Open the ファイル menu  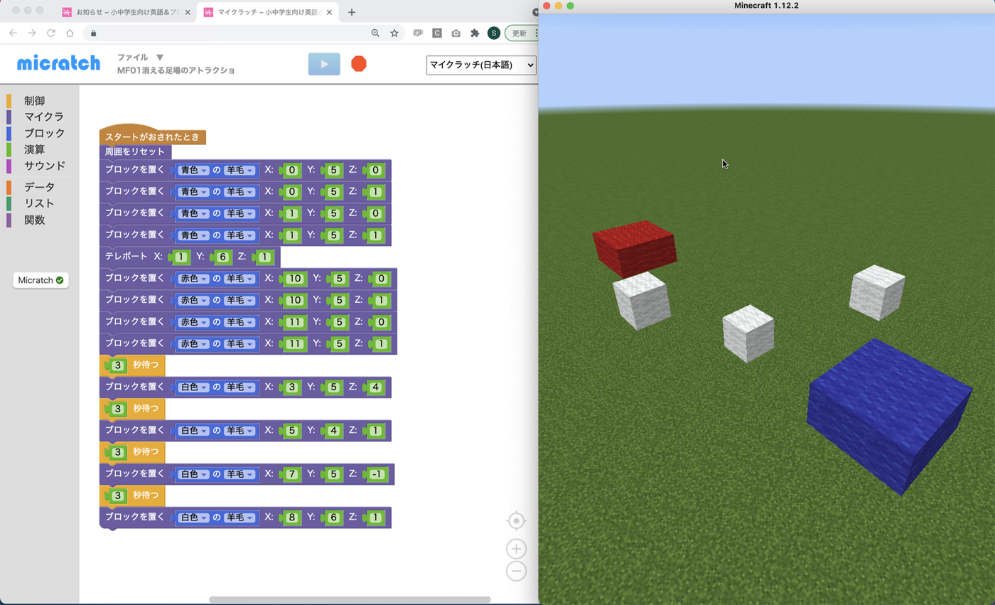[133, 58]
